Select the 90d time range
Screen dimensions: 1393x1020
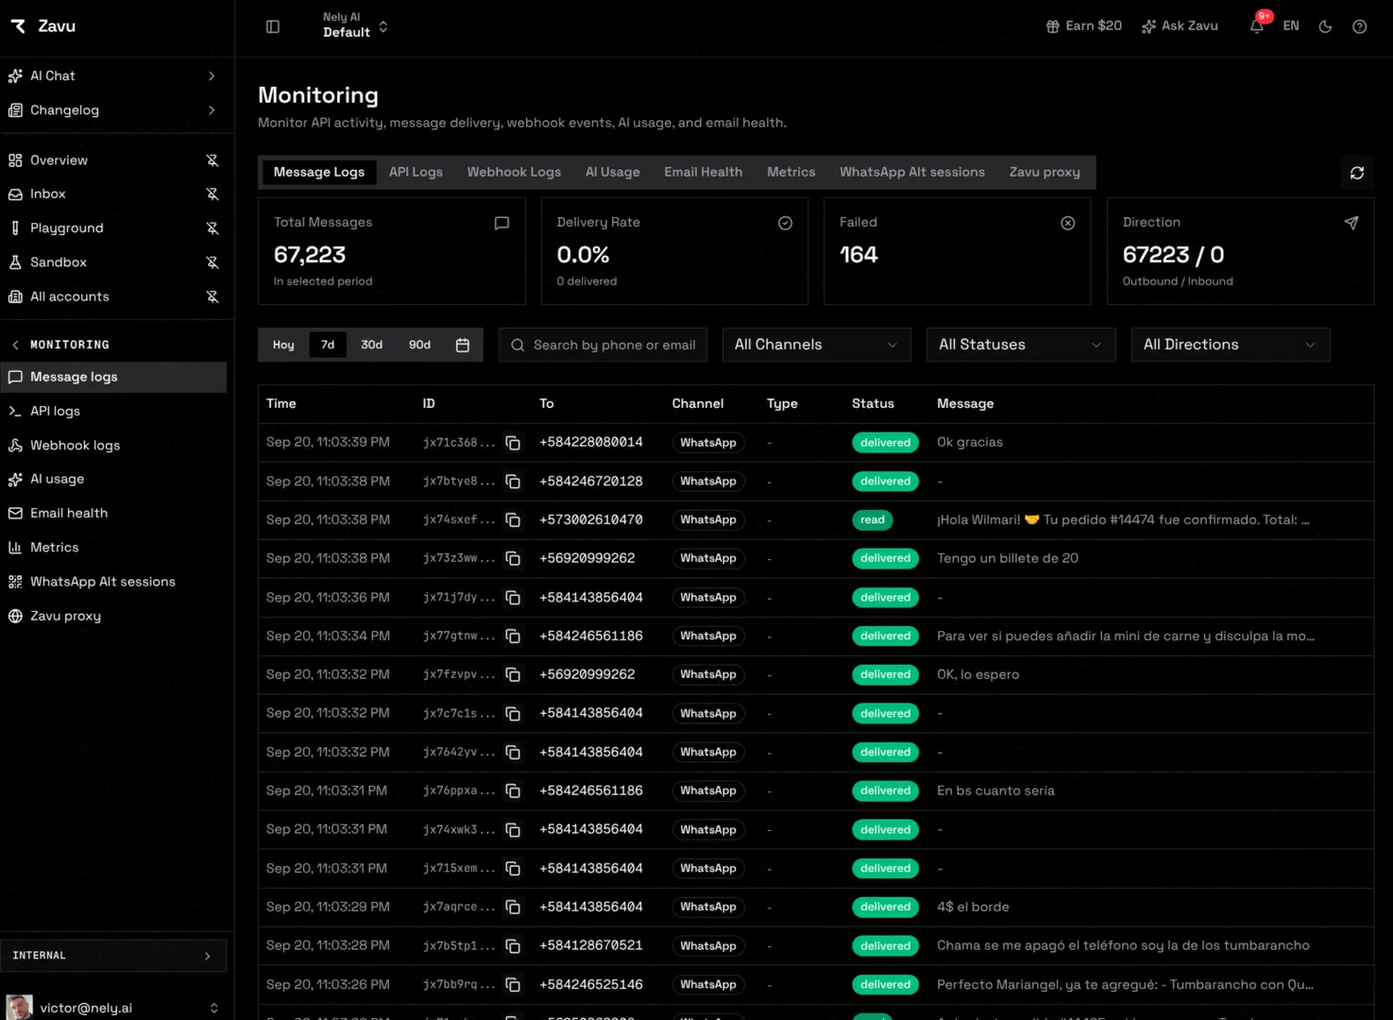pyautogui.click(x=420, y=345)
